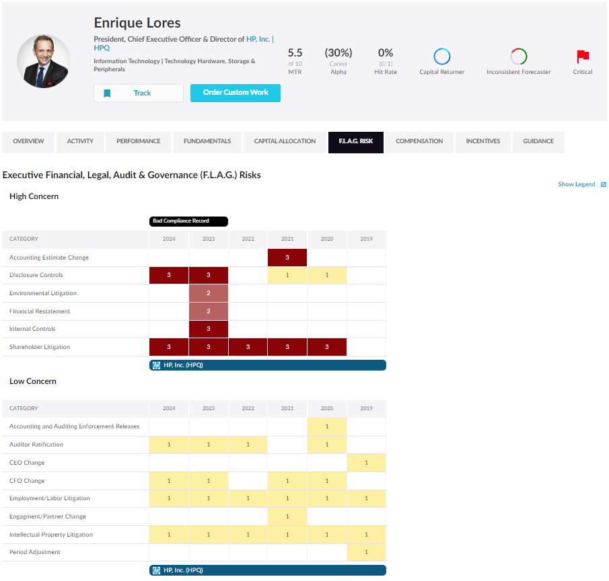Viewport: 609px width, 581px height.
Task: Click Environmental Litigation 2023 cell
Action: tap(209, 293)
